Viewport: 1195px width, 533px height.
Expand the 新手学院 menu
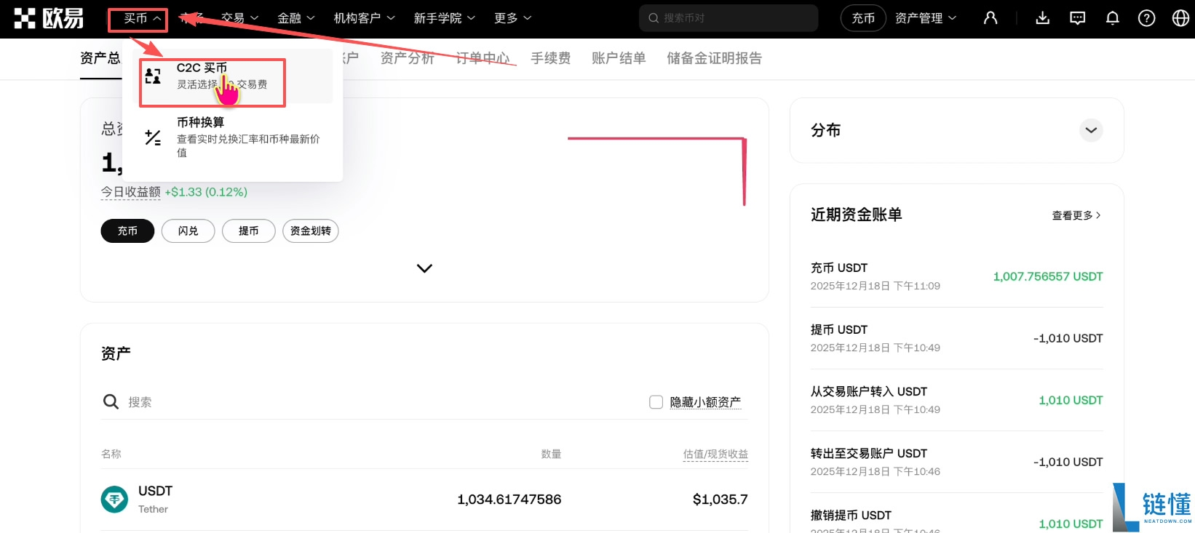(x=445, y=18)
